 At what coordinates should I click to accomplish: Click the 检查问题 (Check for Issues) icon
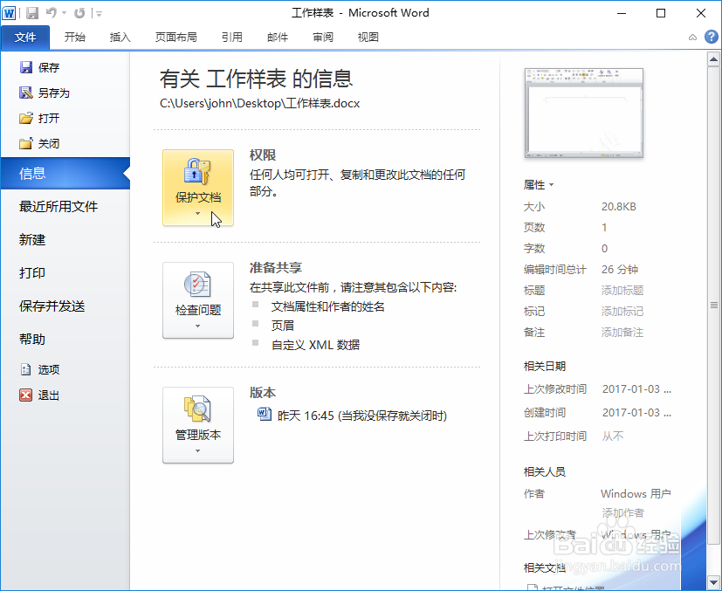click(197, 295)
